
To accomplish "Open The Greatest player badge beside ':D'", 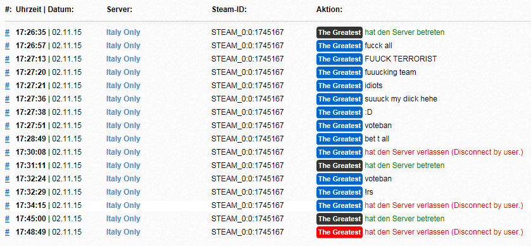I will click(x=340, y=112).
